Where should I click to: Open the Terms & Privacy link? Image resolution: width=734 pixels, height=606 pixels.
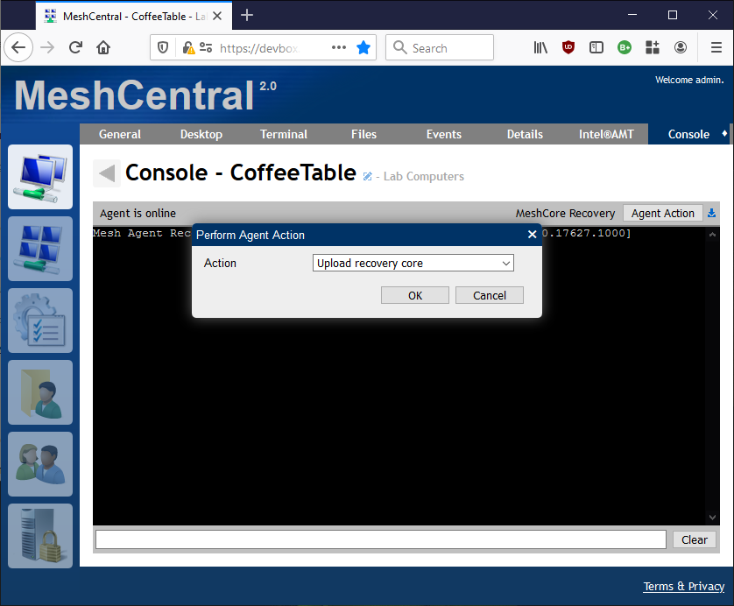683,587
